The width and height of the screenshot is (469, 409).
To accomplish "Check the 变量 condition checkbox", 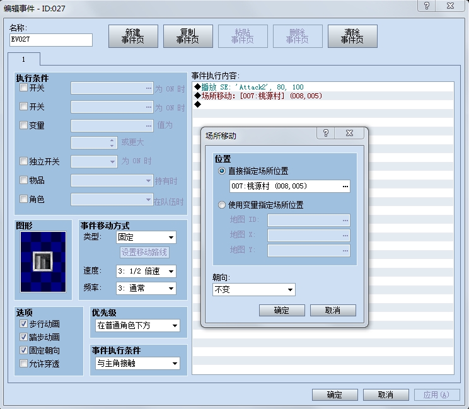I will [x=23, y=125].
